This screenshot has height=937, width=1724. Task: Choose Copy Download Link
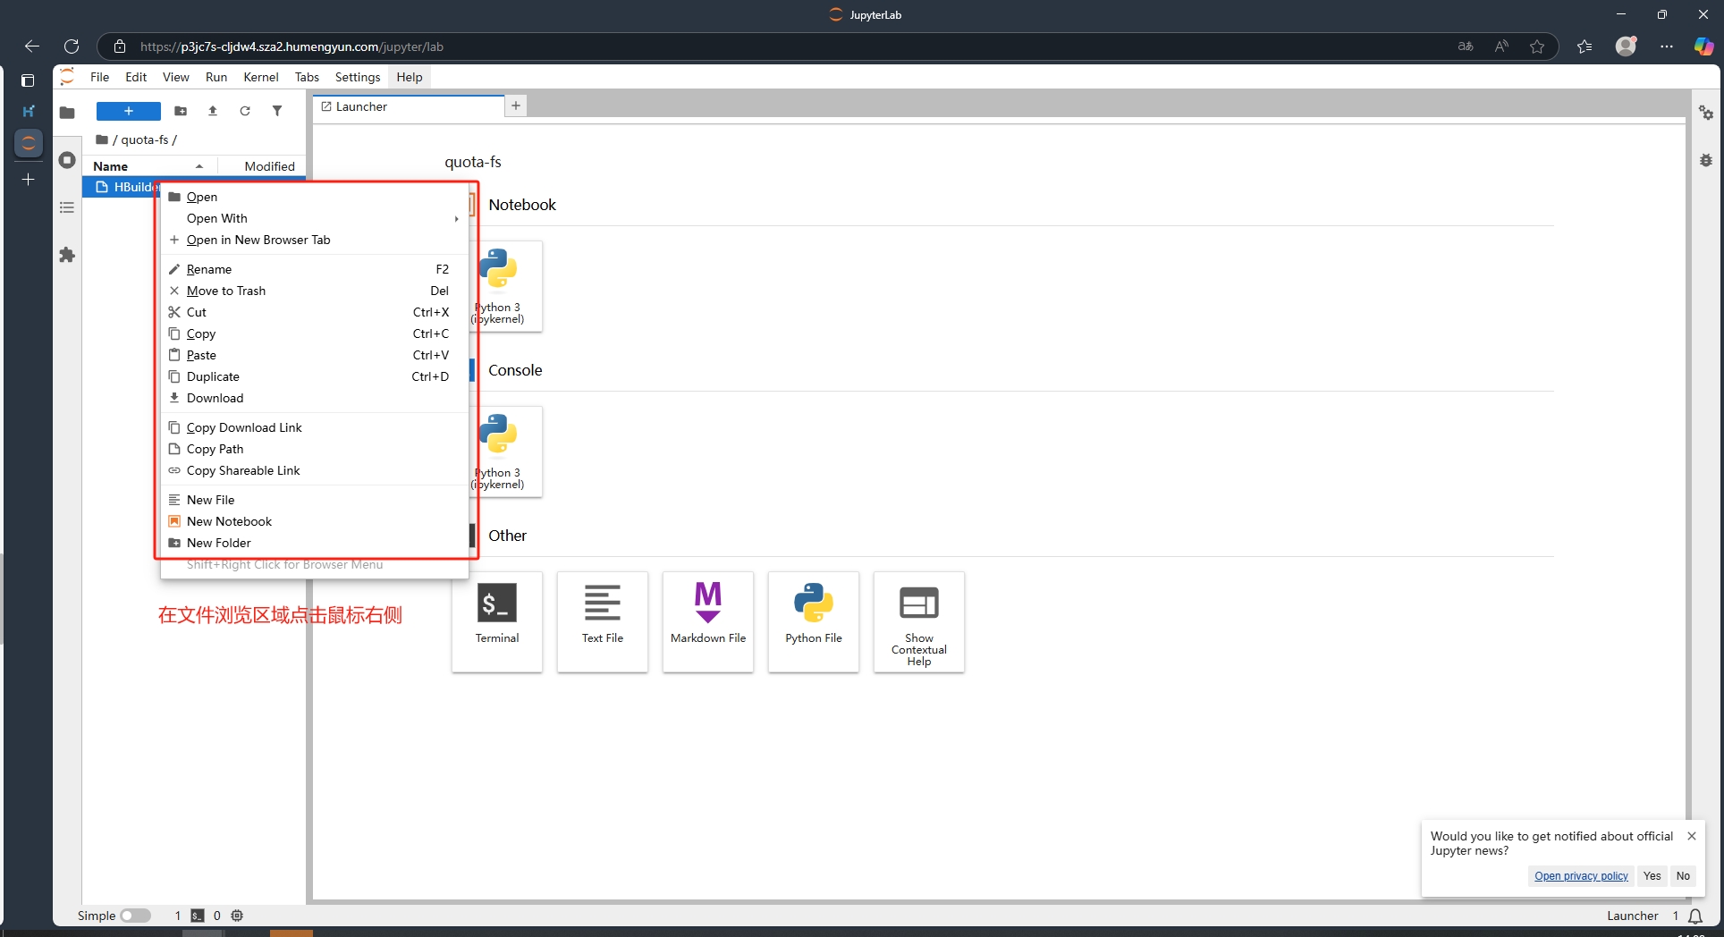[x=314, y=427]
